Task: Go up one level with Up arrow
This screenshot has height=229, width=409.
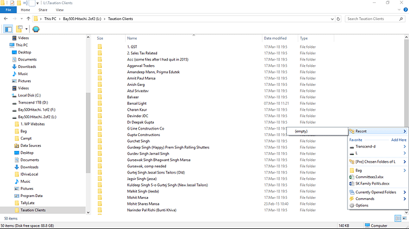Action: coord(28,19)
